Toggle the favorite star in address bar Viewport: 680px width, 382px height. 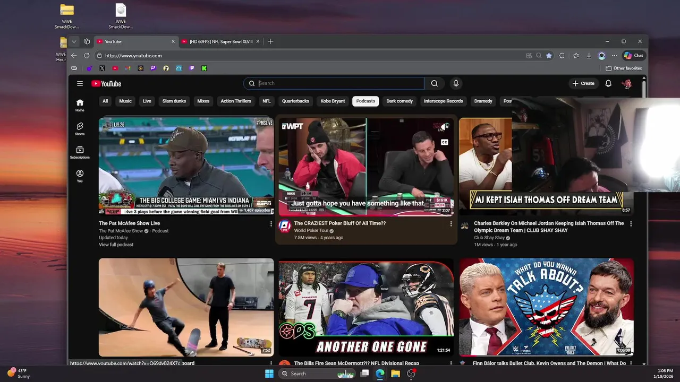tap(549, 55)
